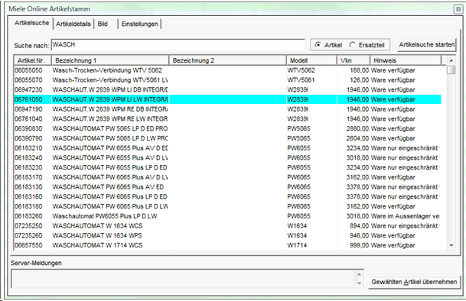Viewport: 466px width, 301px height.
Task: Click into the Suche nach input field
Action: (178, 45)
